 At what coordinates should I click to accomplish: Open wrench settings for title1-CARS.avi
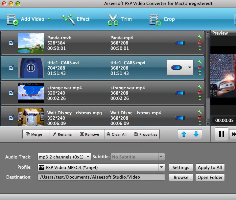(x=200, y=62)
